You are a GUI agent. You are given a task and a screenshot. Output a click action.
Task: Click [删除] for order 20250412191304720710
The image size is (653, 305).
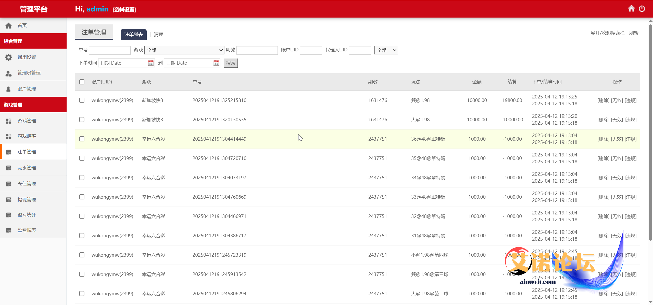(603, 158)
